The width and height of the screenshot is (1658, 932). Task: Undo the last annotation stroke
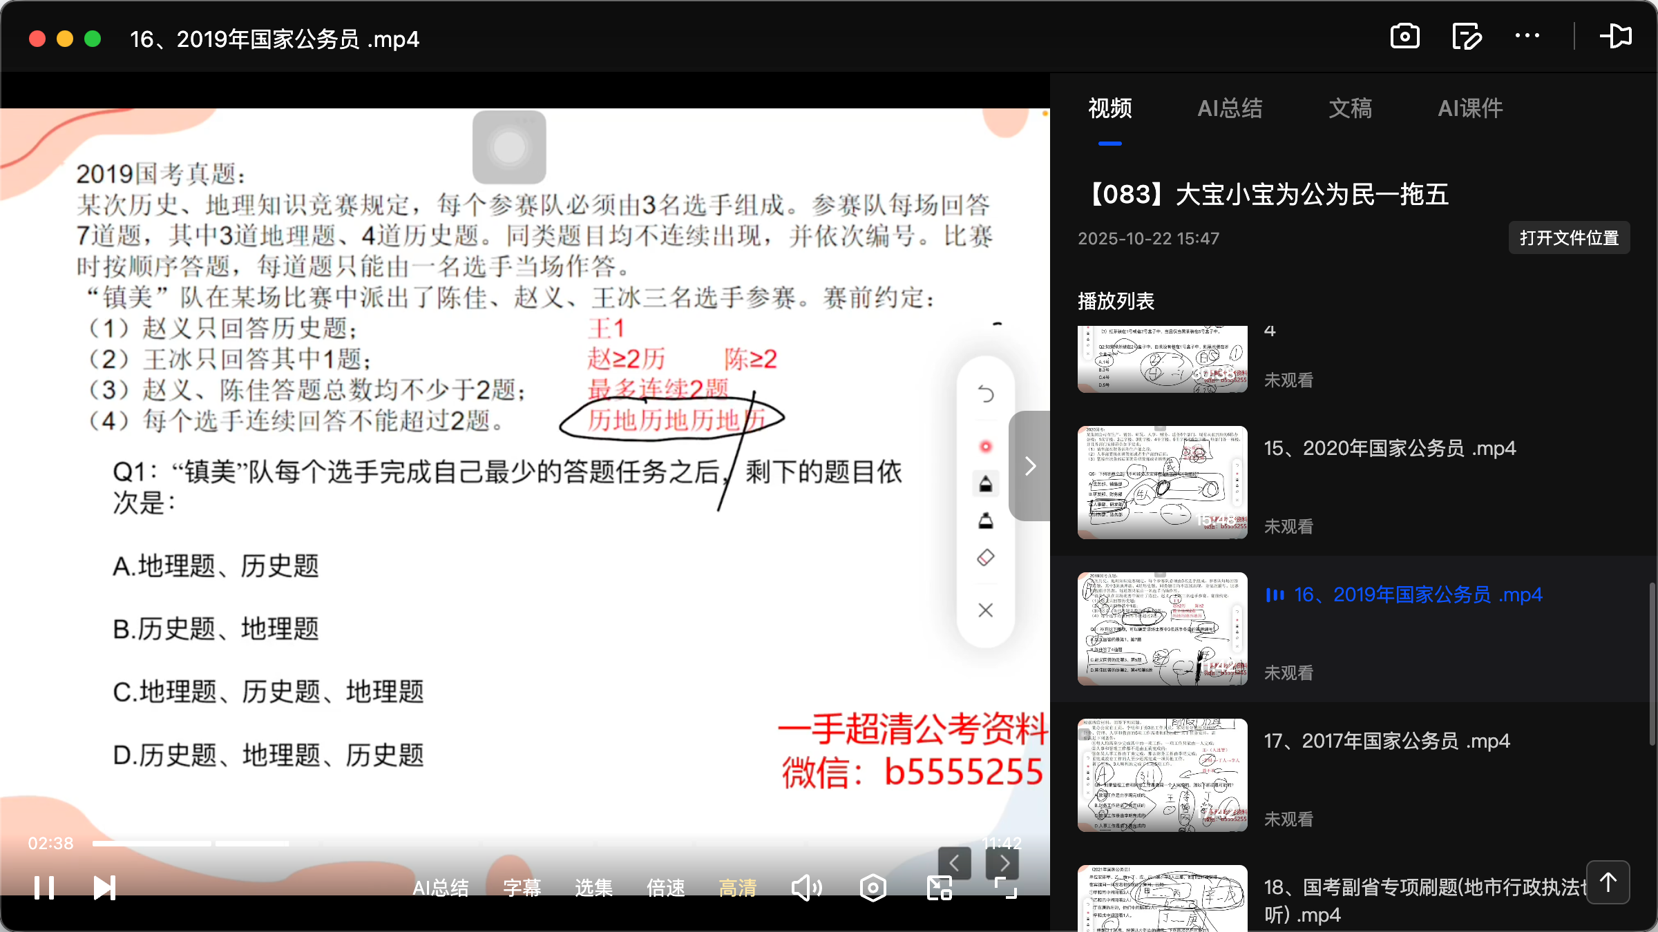(986, 394)
